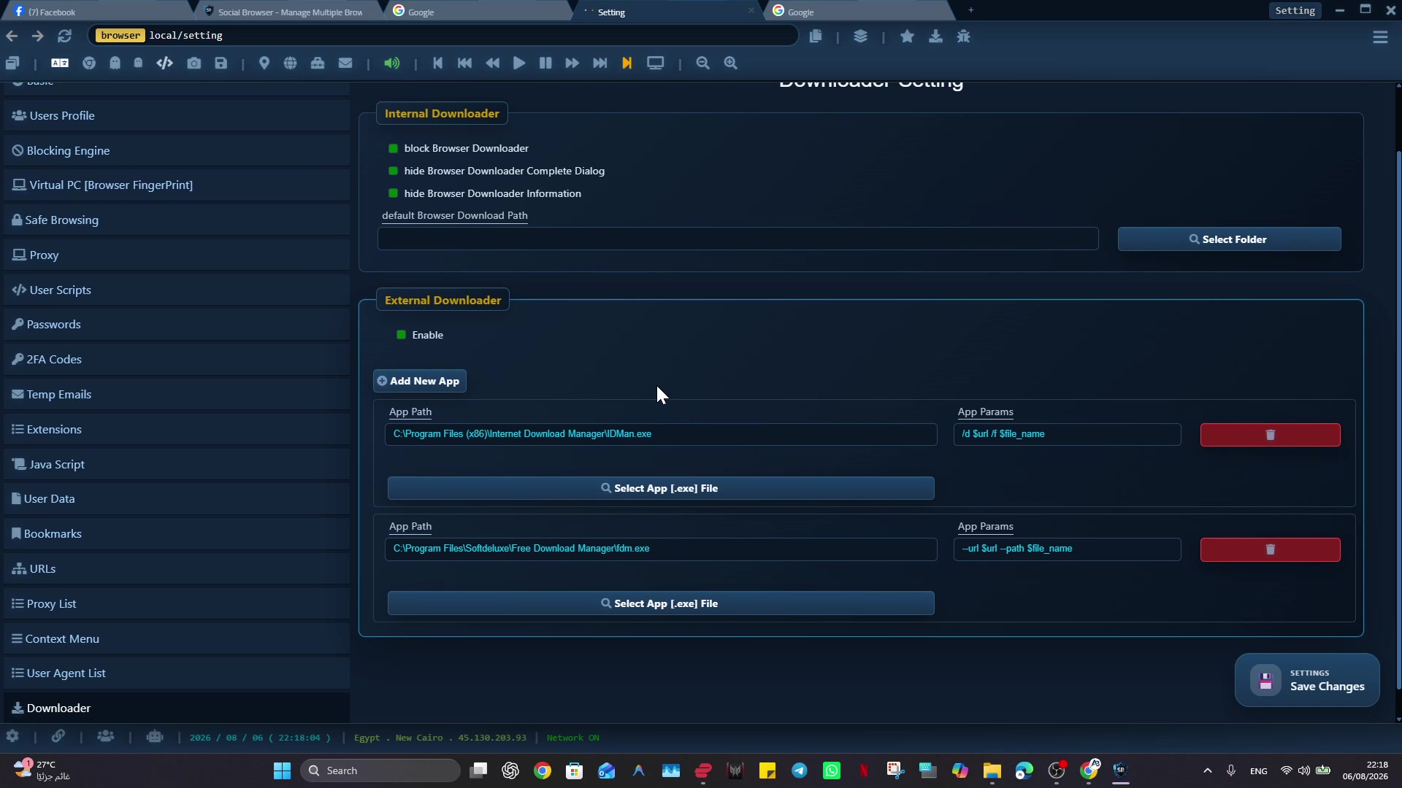Open the 2FA Codes section
1402x788 pixels.
[x=177, y=360]
